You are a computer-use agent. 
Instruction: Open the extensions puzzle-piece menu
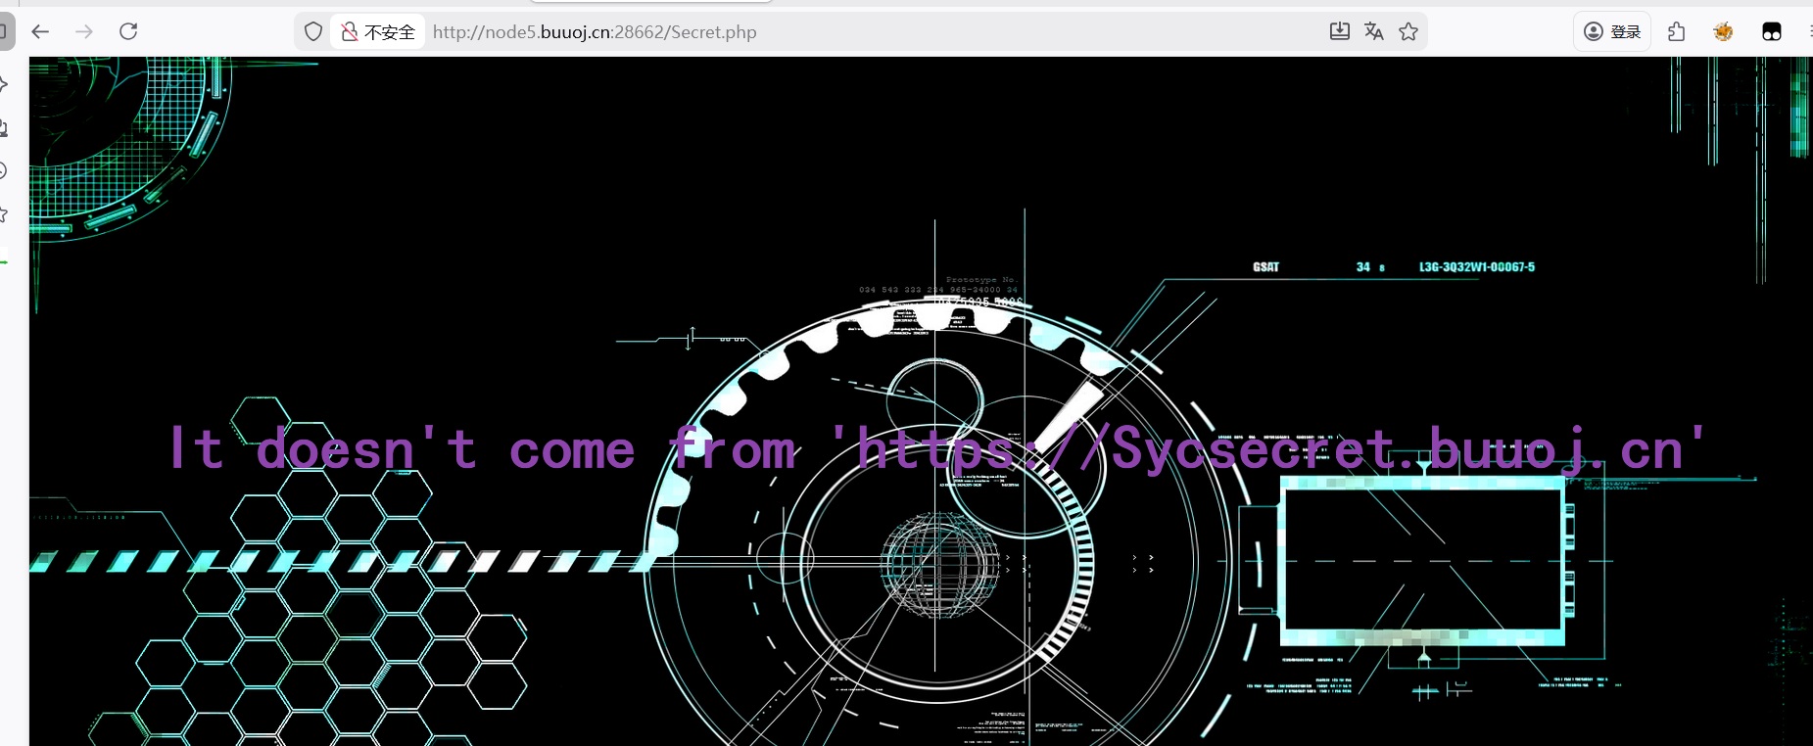[x=1676, y=31]
